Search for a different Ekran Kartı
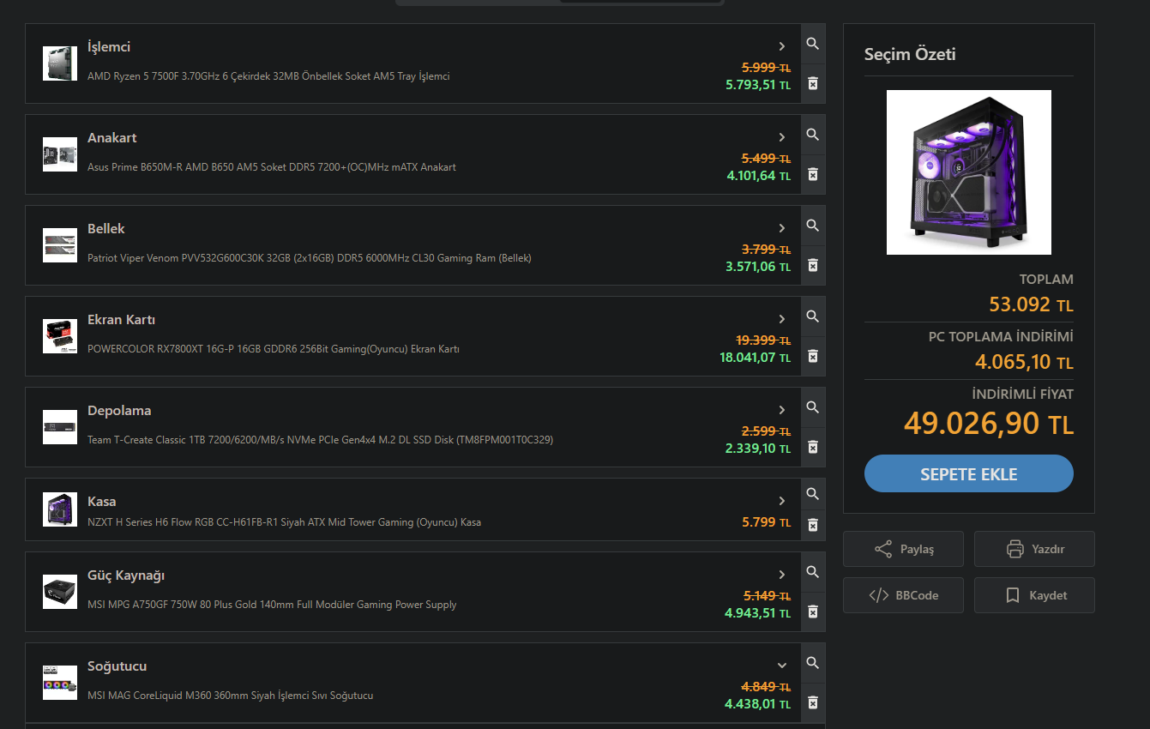The height and width of the screenshot is (729, 1150). pyautogui.click(x=812, y=316)
